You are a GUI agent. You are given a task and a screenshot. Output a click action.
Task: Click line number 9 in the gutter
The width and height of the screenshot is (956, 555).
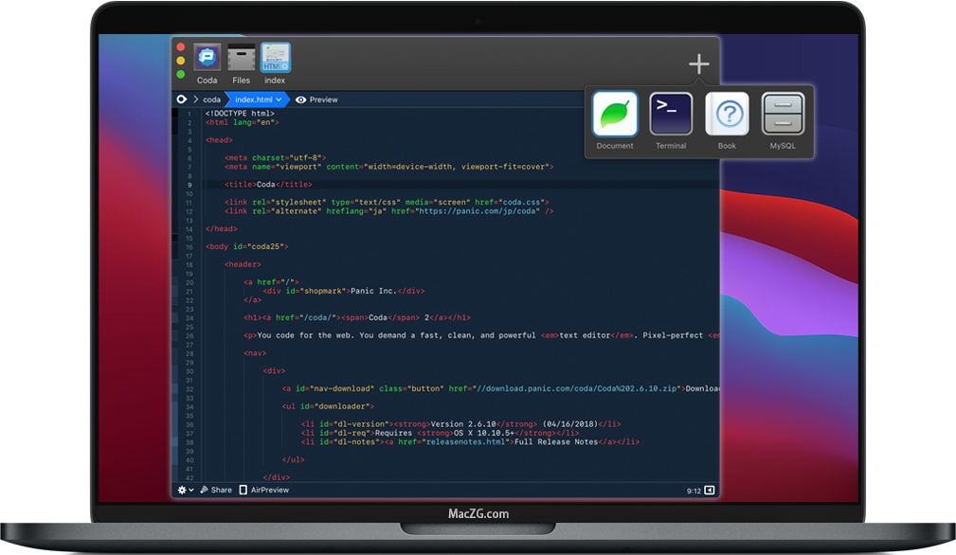pyautogui.click(x=190, y=184)
